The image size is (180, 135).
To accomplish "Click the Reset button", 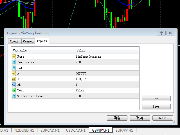I will tap(162, 118).
